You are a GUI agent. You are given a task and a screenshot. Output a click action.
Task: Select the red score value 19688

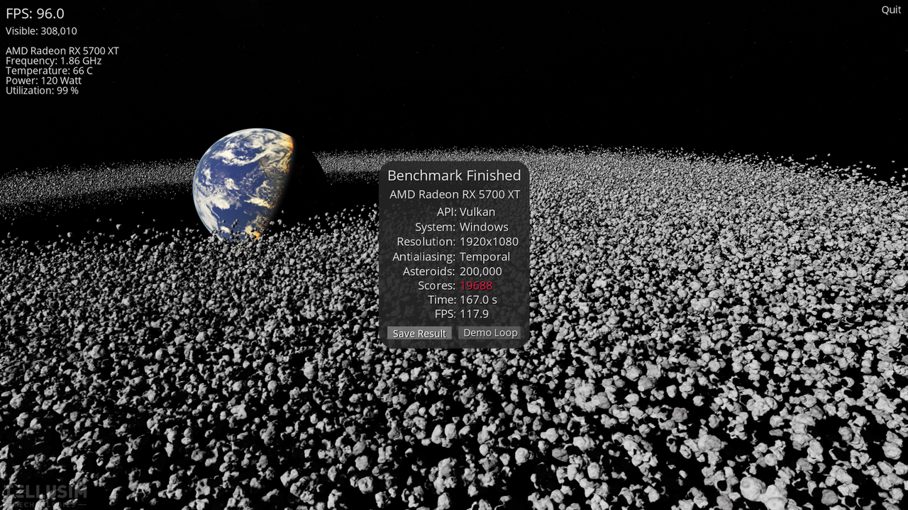(476, 285)
